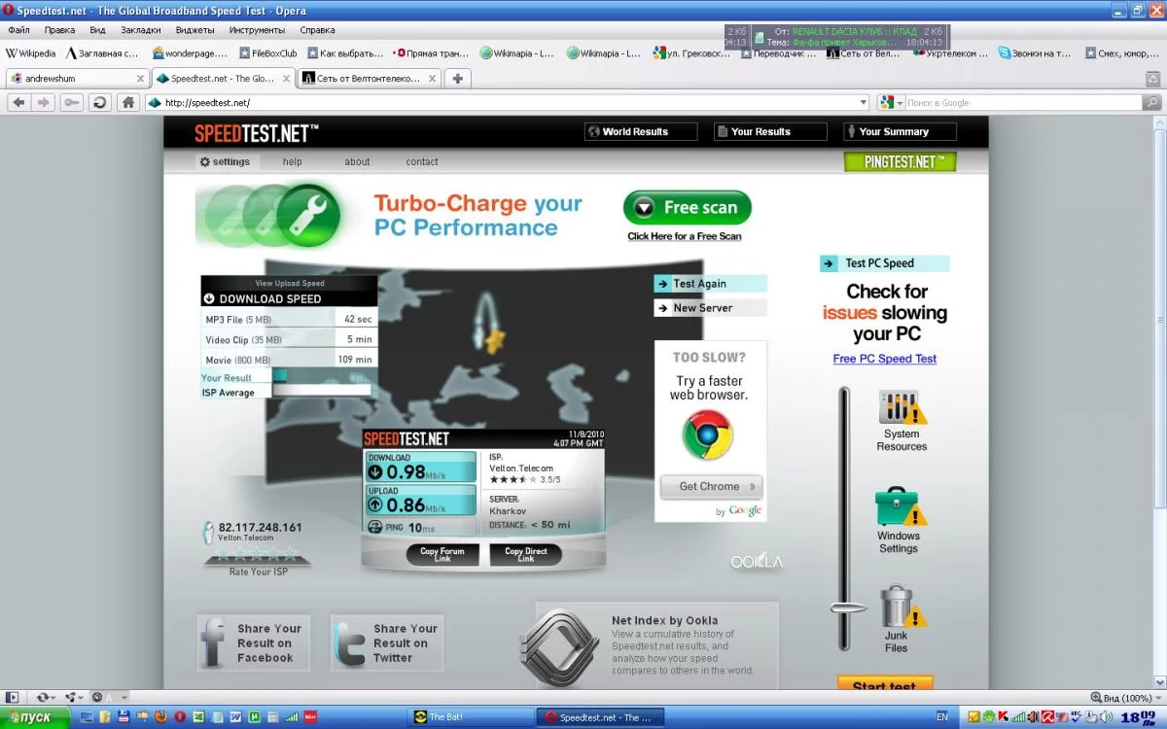Reload the page with the refresh button
This screenshot has height=729, width=1167.
[x=99, y=102]
